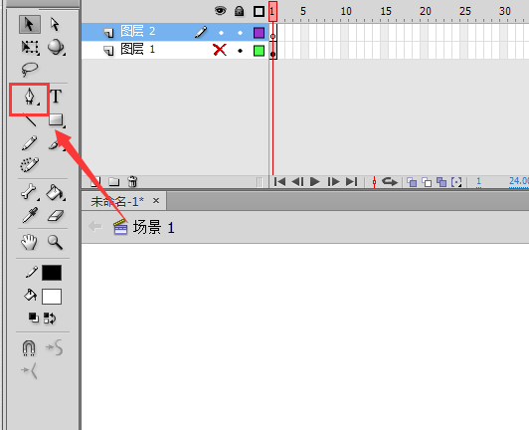This screenshot has width=529, height=430.
Task: Select frame 1 keyframe of 图层 1
Action: (272, 51)
